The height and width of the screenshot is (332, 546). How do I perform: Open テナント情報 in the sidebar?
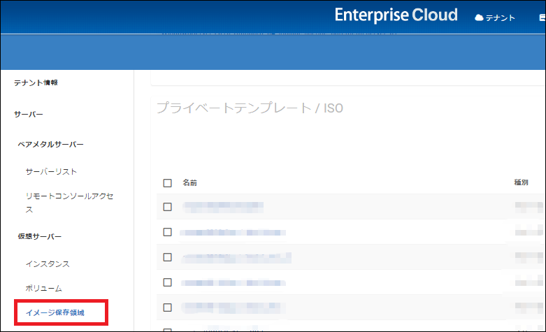36,82
